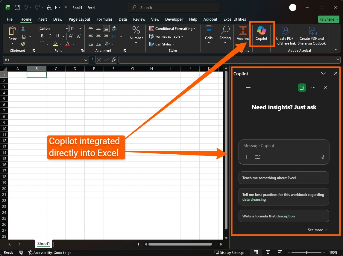The height and width of the screenshot is (256, 343).
Task: Open Copilot more options ellipsis
Action: (x=313, y=88)
